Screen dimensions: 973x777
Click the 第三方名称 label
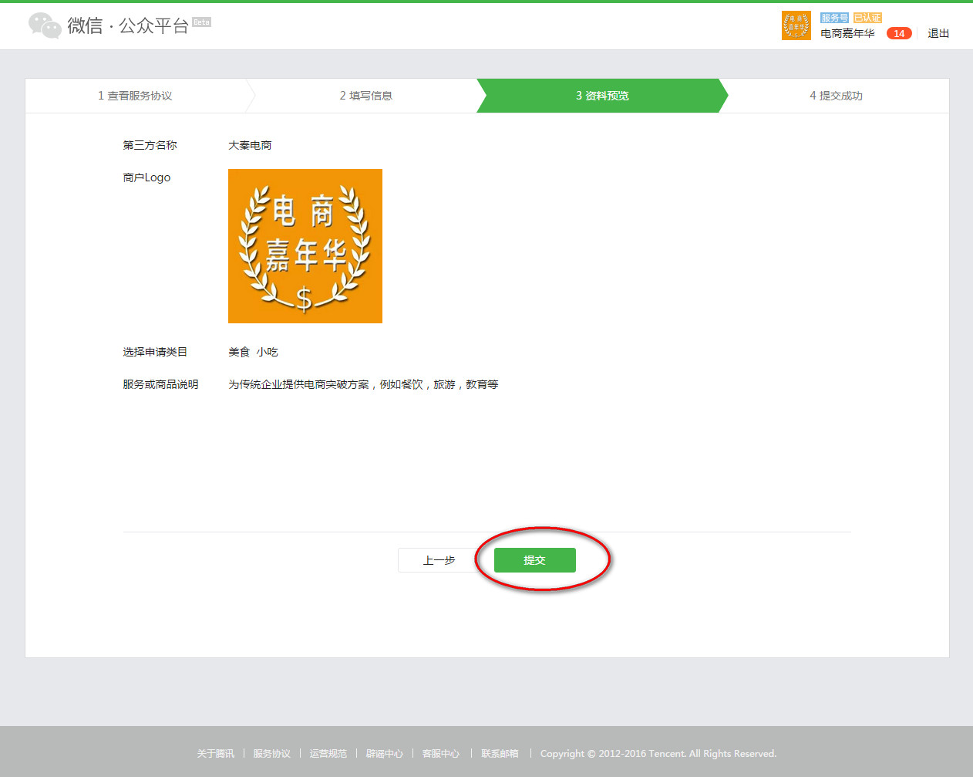click(x=150, y=145)
